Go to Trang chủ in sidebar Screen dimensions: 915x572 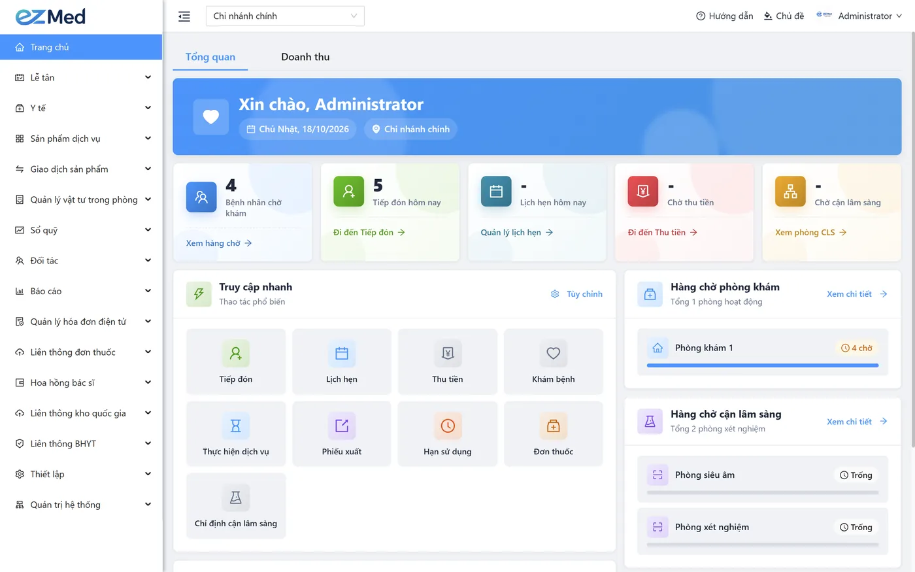pos(81,47)
